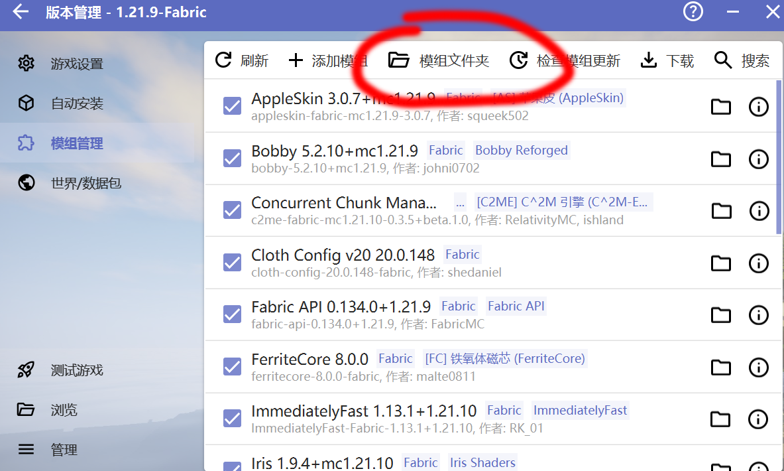Screen dimensions: 784x471
Task: Open the 游戏设置 sidebar tab
Action: 76,64
